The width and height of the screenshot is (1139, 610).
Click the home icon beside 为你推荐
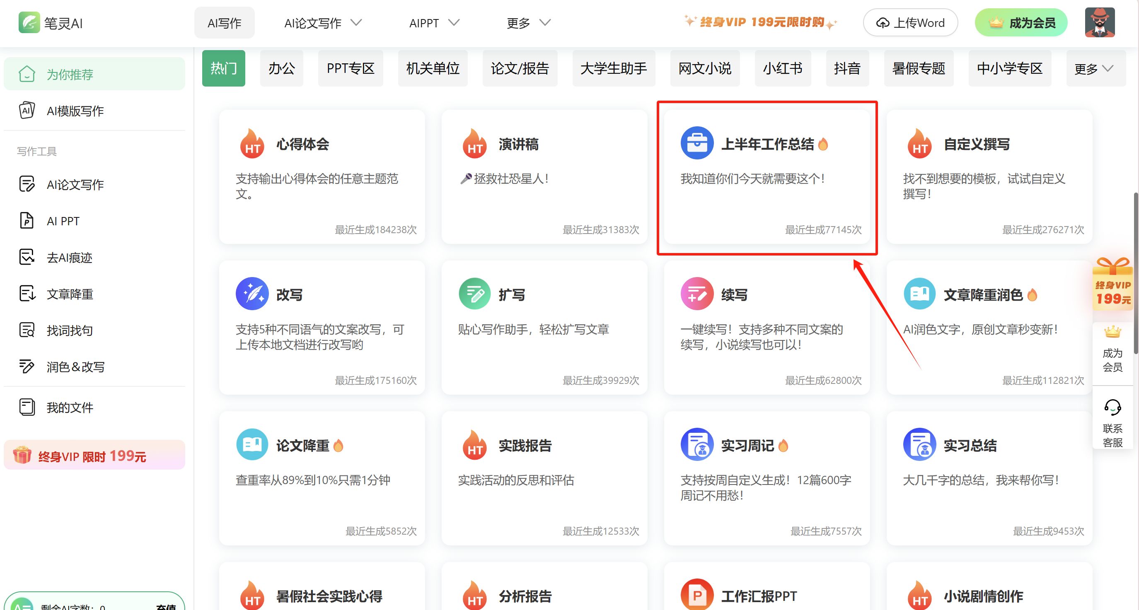tap(27, 74)
